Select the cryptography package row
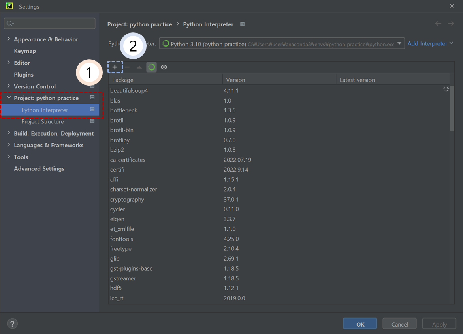The image size is (463, 334). pyautogui.click(x=279, y=199)
